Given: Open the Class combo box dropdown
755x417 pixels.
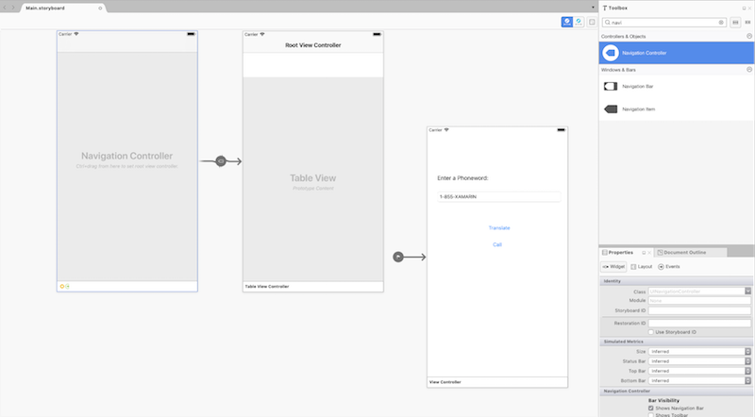Looking at the screenshot, I should click(747, 292).
